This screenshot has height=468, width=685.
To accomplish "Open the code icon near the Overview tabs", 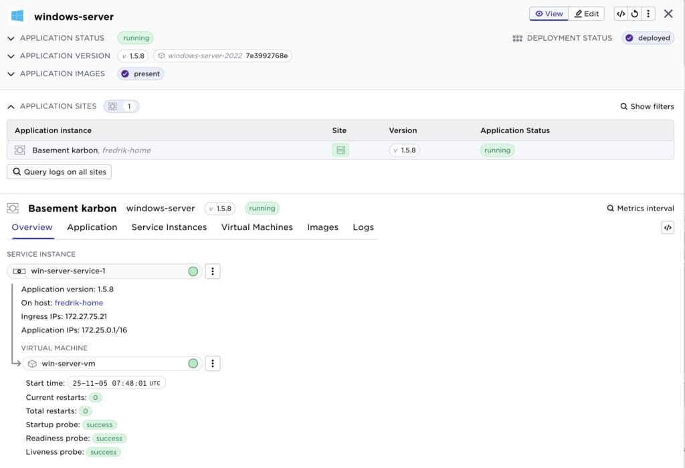I will point(668,227).
